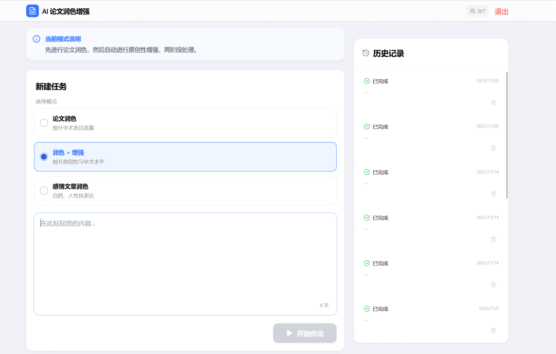Select the 论文润色 radio option
556x354 pixels.
[44, 123]
